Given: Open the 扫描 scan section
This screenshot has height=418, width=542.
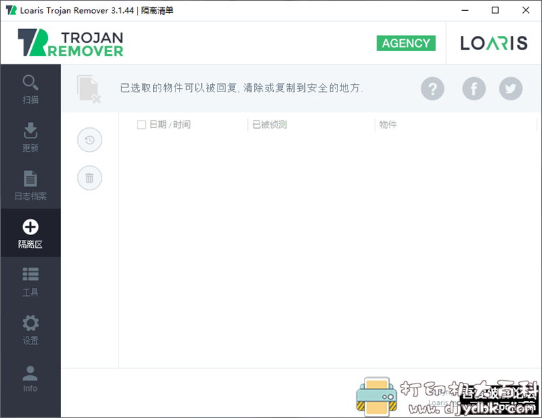Looking at the screenshot, I should (30, 89).
